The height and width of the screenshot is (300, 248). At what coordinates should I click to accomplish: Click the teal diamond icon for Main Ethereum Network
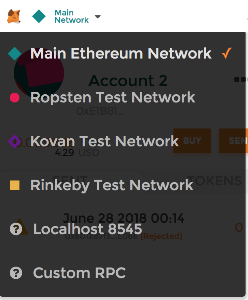[15, 54]
